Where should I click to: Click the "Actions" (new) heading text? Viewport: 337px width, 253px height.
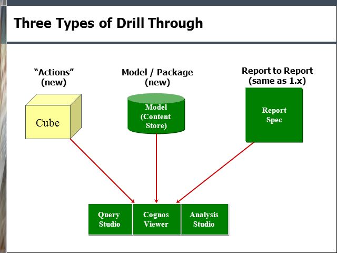tap(54, 77)
